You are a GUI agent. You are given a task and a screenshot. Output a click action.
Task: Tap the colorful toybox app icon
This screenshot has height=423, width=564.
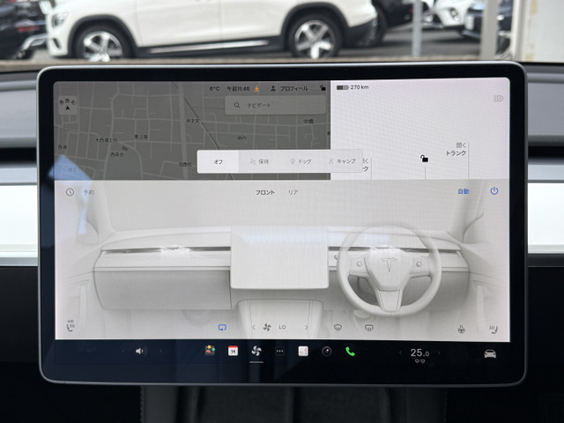pos(210,351)
